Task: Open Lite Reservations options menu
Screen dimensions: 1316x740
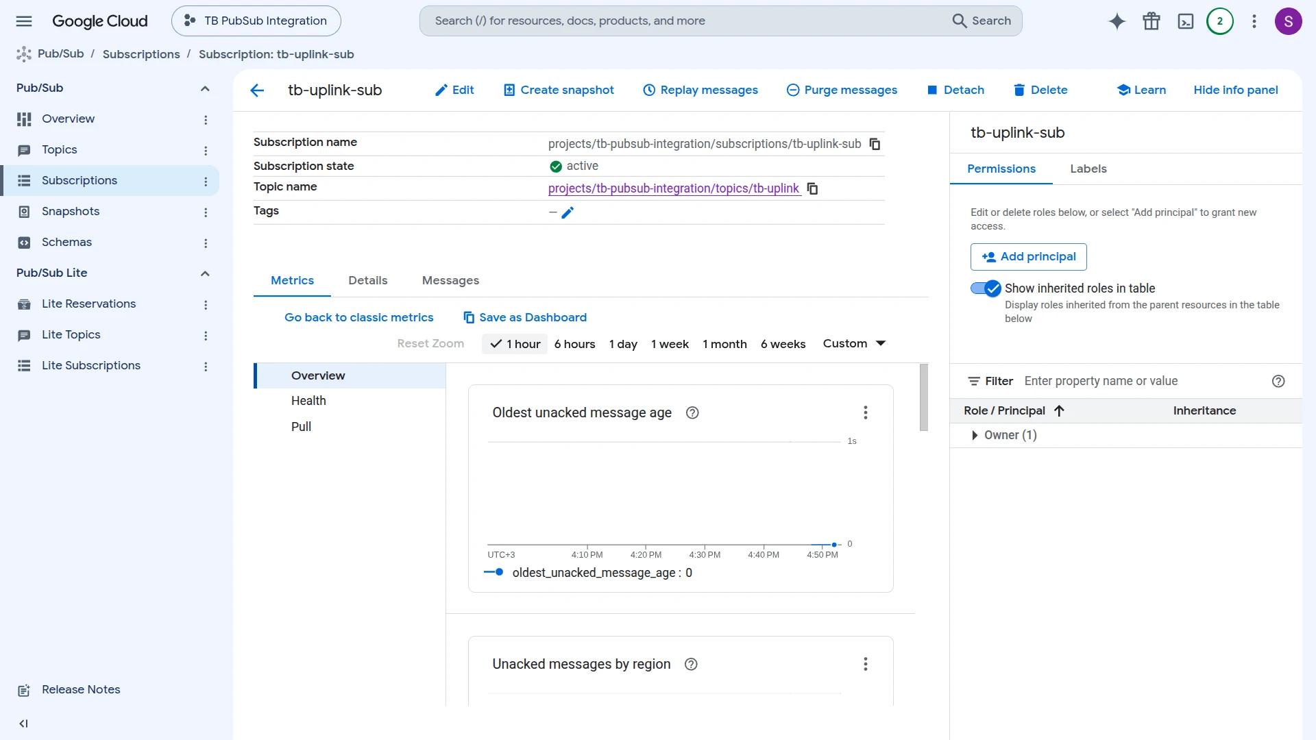Action: 206,305
